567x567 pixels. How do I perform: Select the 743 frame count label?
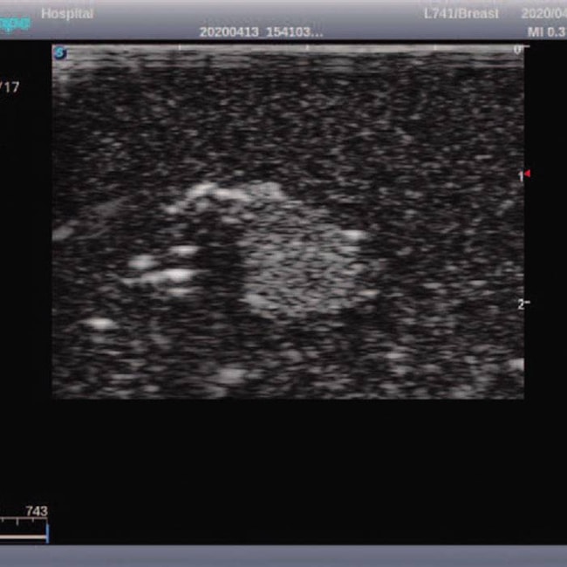36,511
